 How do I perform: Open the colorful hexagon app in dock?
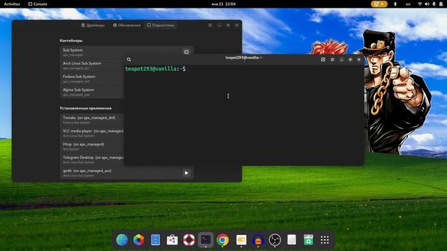click(x=139, y=240)
